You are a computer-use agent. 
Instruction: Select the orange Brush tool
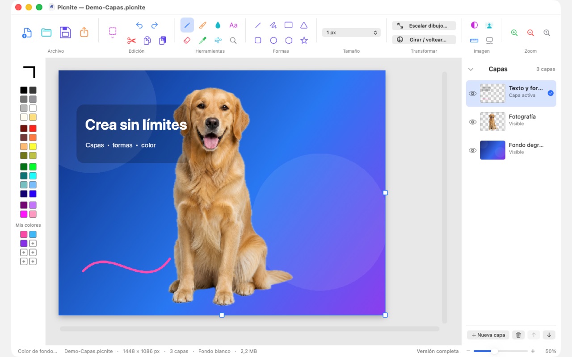pos(202,25)
